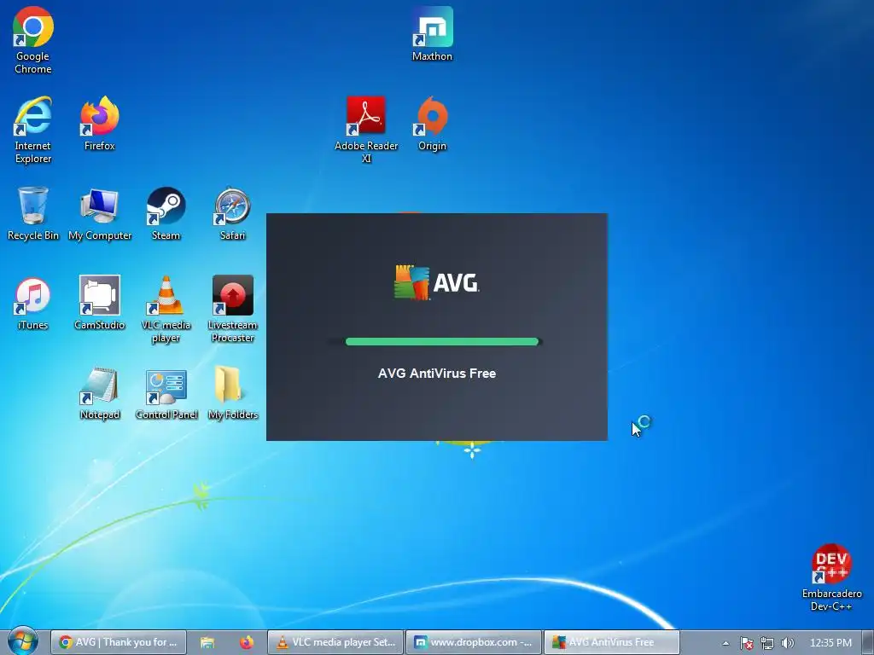Screen dimensions: 874x655
Task: Click the "AVG AntiVirus Free" splash text
Action: [436, 374]
